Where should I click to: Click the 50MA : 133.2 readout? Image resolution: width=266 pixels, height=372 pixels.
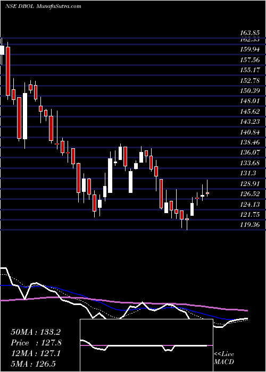coord(37,332)
